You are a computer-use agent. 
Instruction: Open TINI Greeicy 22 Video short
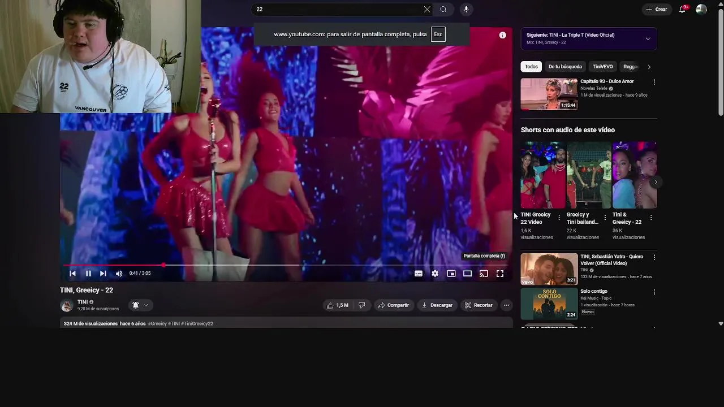542,175
